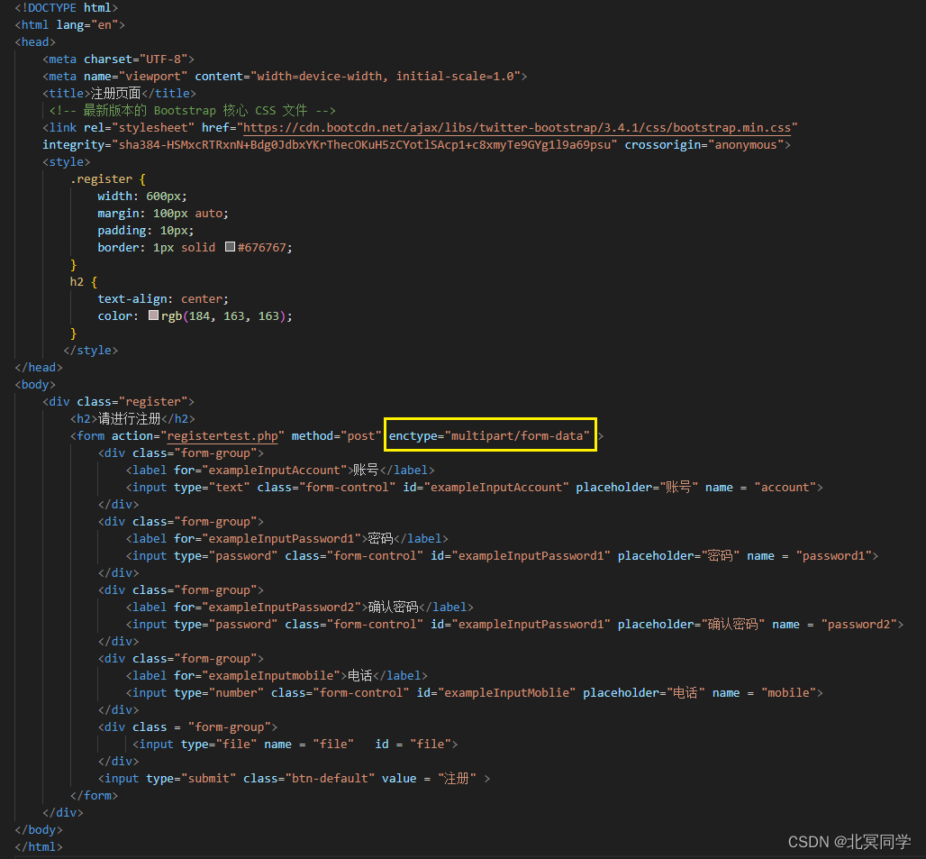Click the label 密码 line
This screenshot has height=859, width=926.
(x=287, y=539)
